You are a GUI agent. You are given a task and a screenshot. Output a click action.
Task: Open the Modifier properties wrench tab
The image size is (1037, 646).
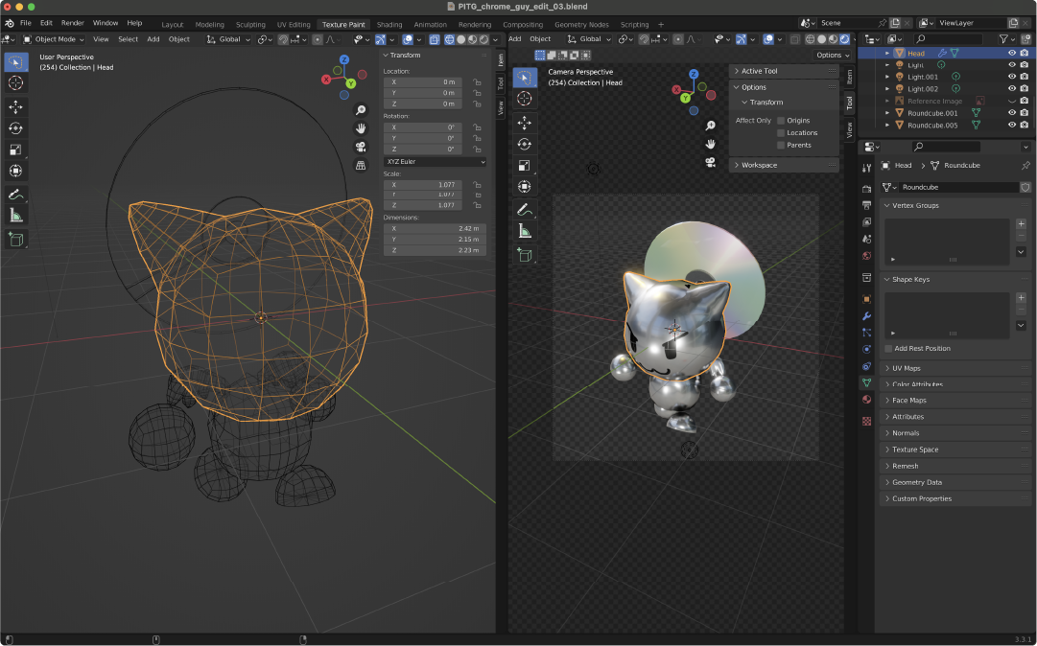866,316
